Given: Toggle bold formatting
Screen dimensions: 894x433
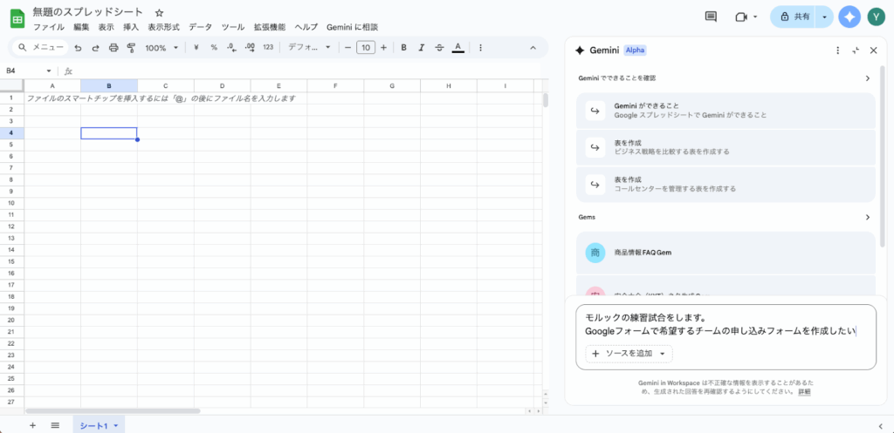Looking at the screenshot, I should tap(404, 48).
